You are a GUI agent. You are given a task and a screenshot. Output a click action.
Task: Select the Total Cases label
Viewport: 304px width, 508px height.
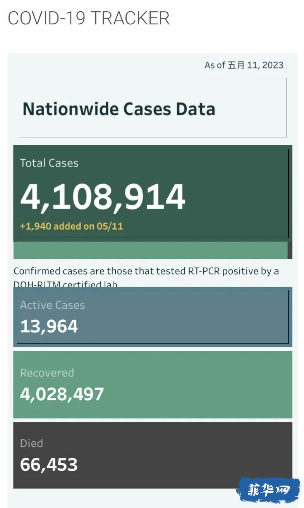(49, 163)
